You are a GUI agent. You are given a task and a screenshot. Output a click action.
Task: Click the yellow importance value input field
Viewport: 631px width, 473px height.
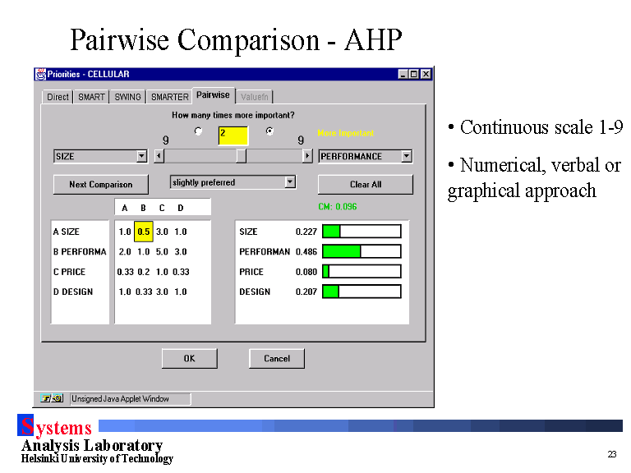pyautogui.click(x=233, y=135)
